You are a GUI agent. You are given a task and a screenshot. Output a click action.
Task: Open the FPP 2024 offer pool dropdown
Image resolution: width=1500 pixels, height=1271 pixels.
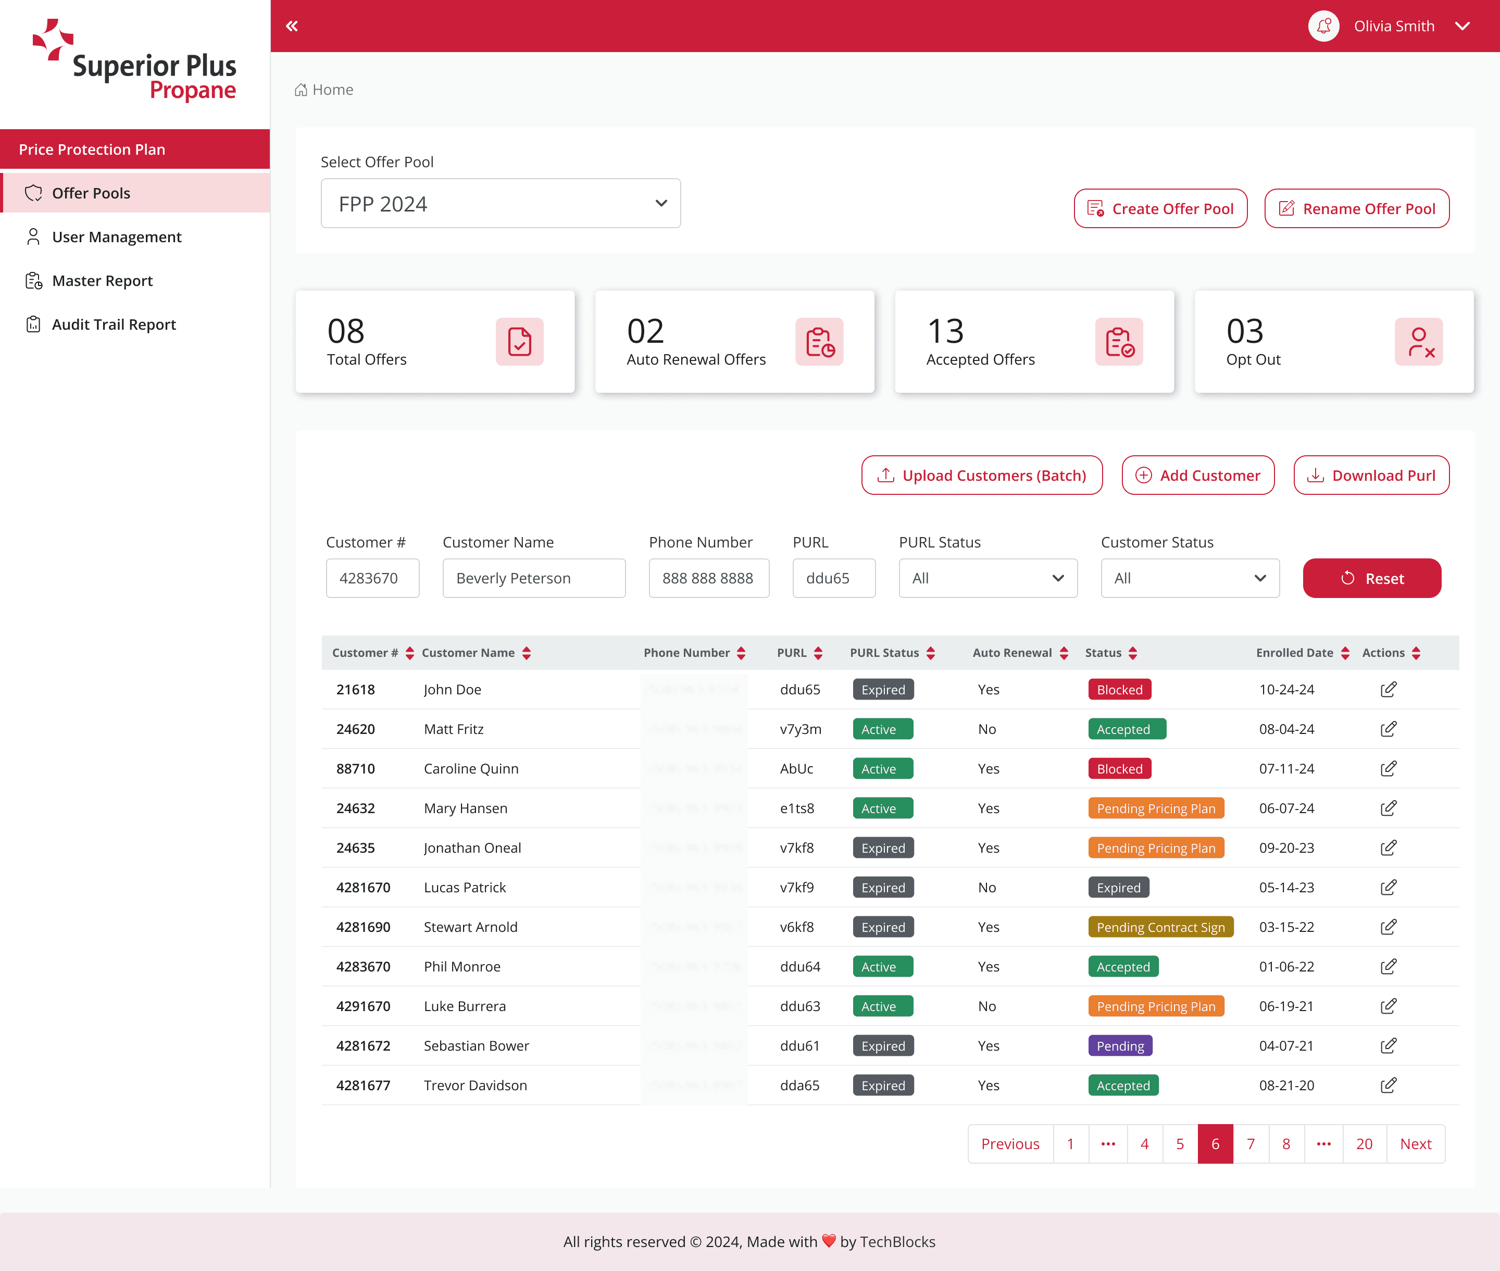coord(500,204)
